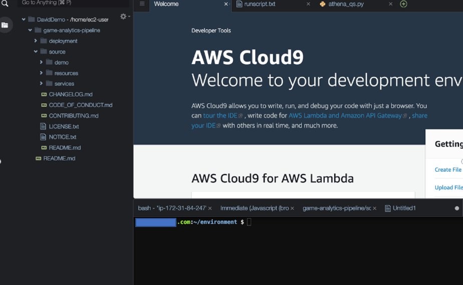Click the LICENSE.txt file icon
The height and width of the screenshot is (285, 463).
tap(43, 126)
